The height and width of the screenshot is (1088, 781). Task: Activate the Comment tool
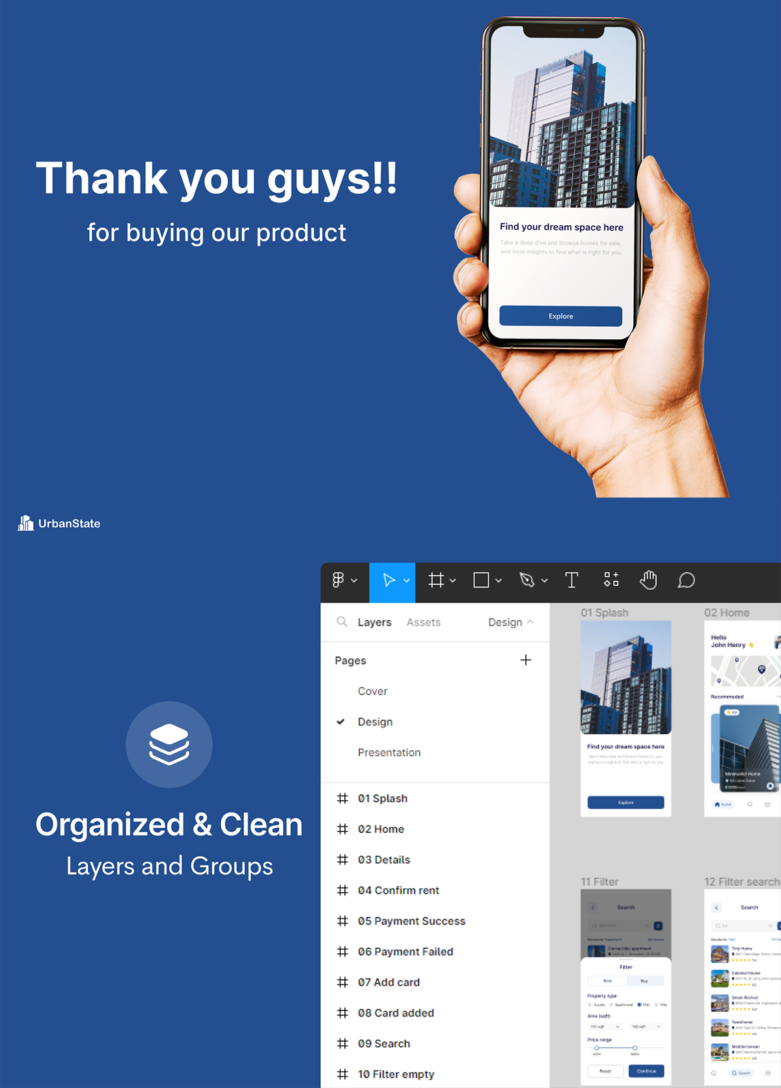coord(686,580)
